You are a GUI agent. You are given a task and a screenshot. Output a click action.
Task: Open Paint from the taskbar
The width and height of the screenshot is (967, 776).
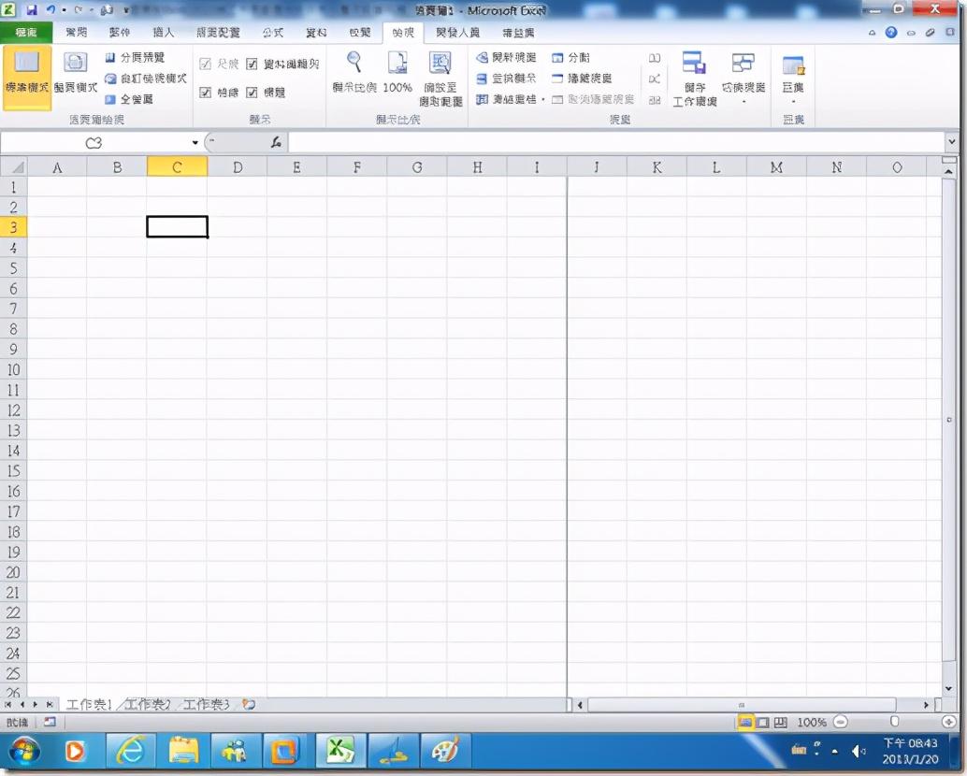[445, 751]
